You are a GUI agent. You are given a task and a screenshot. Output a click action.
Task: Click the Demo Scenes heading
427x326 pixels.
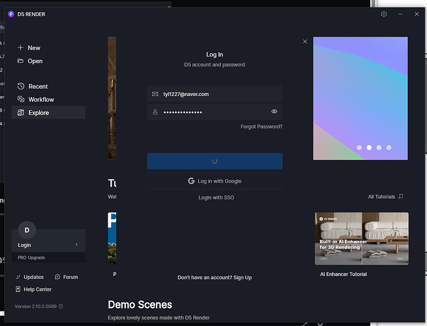(x=140, y=304)
